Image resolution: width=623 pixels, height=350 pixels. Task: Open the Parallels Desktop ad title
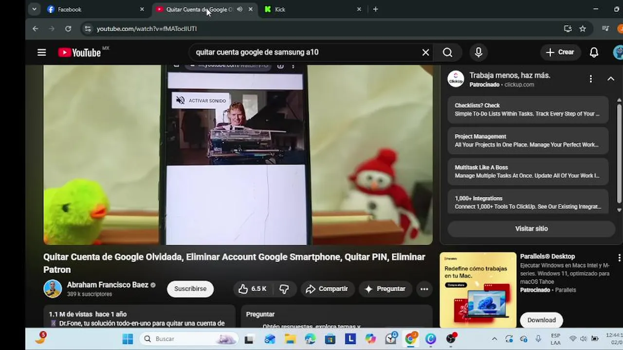point(548,256)
